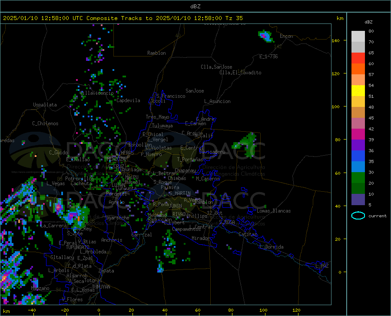Click the green 20 dBZ legend swatch
This screenshot has width=391, height=316.
click(x=358, y=177)
